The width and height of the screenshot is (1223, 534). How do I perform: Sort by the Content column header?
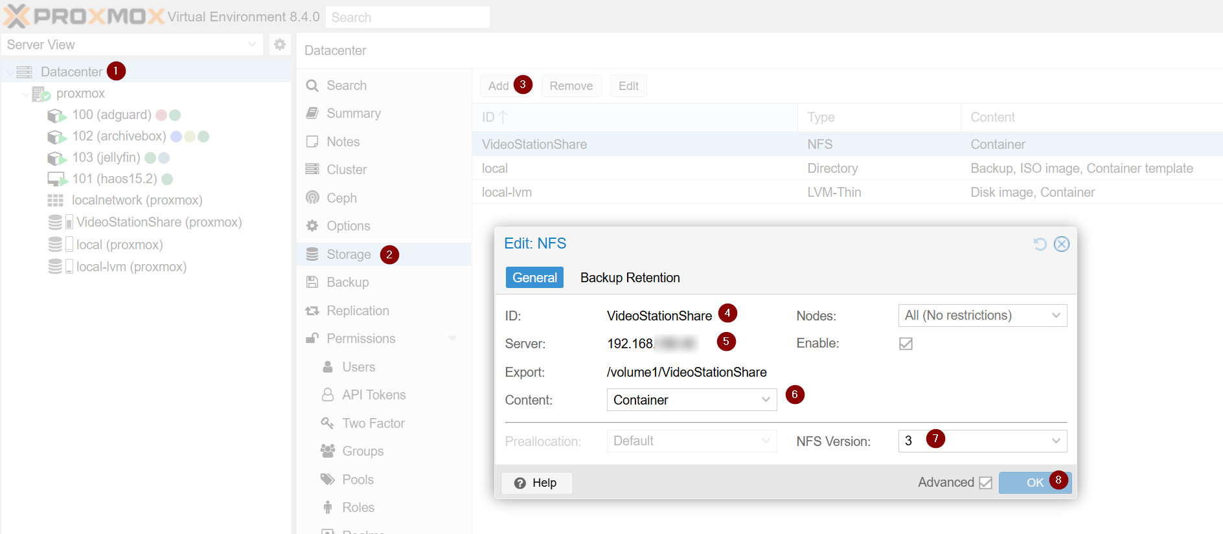(1092, 117)
